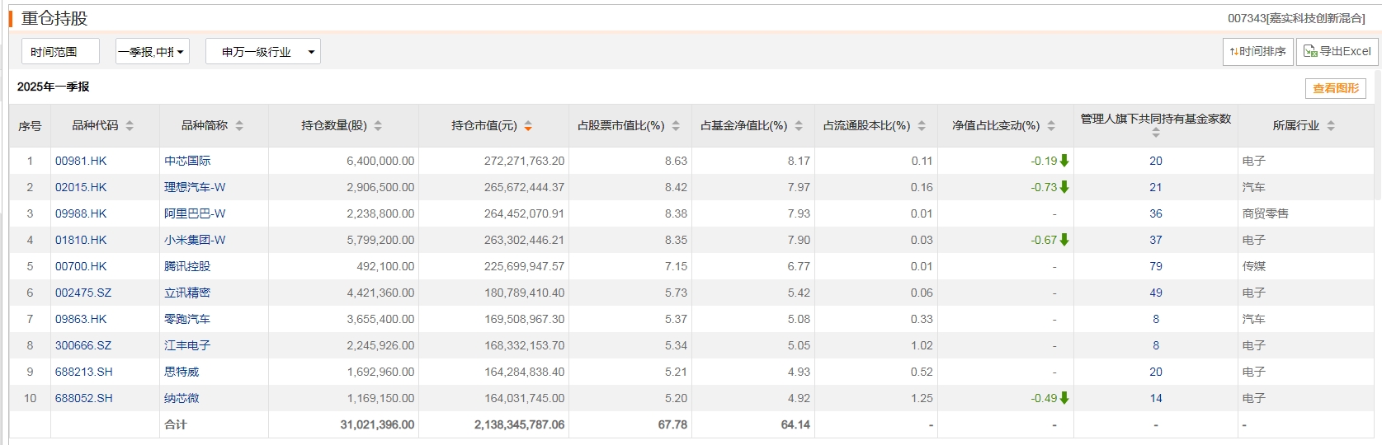Click fund count 49 for 立讯精密
Image resolution: width=1382 pixels, height=445 pixels.
tap(1156, 293)
